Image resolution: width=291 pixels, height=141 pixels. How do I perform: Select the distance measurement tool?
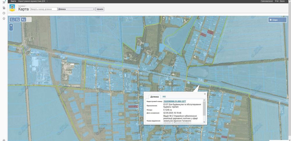(x=12, y=20)
